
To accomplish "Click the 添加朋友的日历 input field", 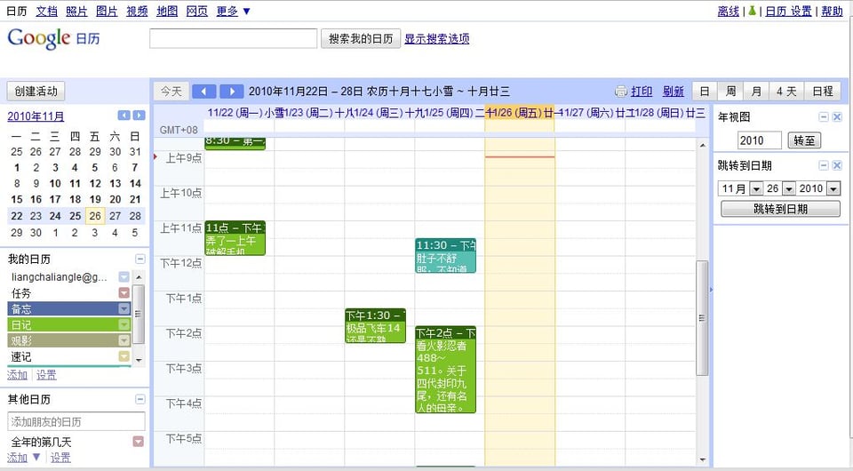I will pos(76,421).
